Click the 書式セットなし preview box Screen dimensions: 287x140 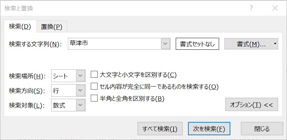(x=197, y=44)
